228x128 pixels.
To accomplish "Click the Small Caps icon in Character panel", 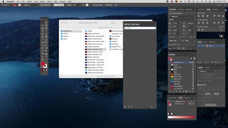I will (x=173, y=37).
